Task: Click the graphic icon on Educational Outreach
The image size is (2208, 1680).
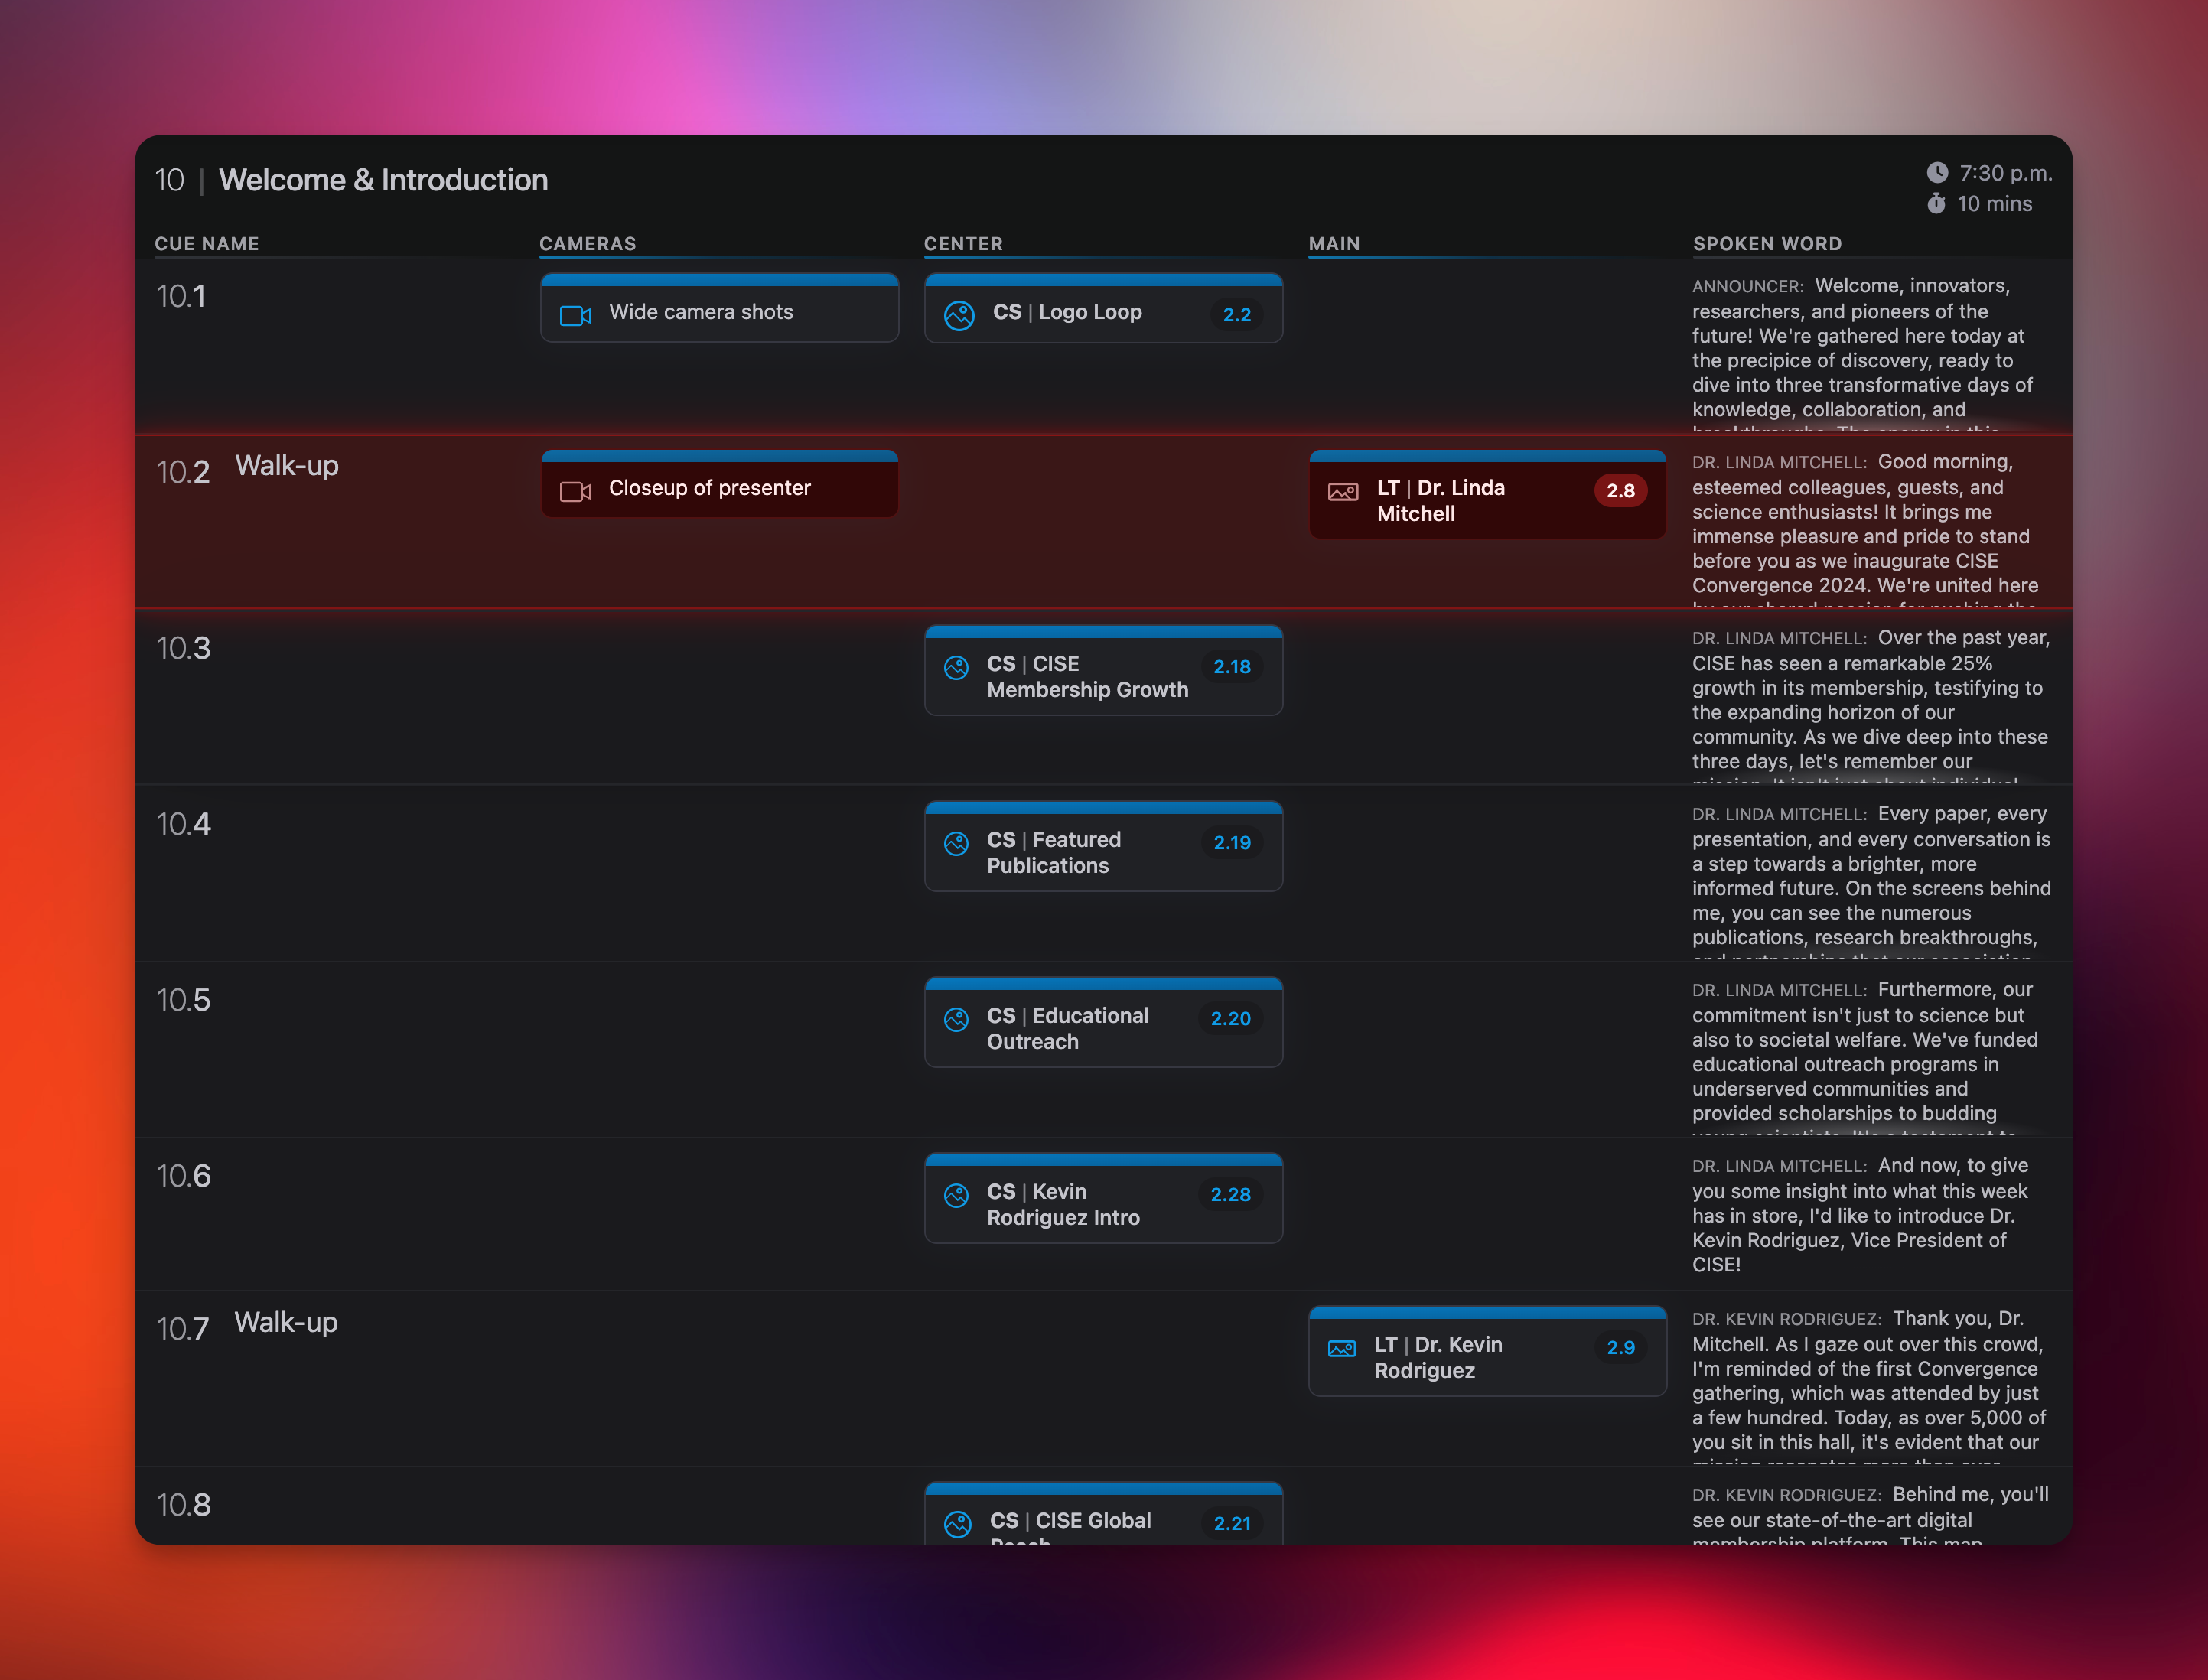Action: pyautogui.click(x=956, y=1019)
